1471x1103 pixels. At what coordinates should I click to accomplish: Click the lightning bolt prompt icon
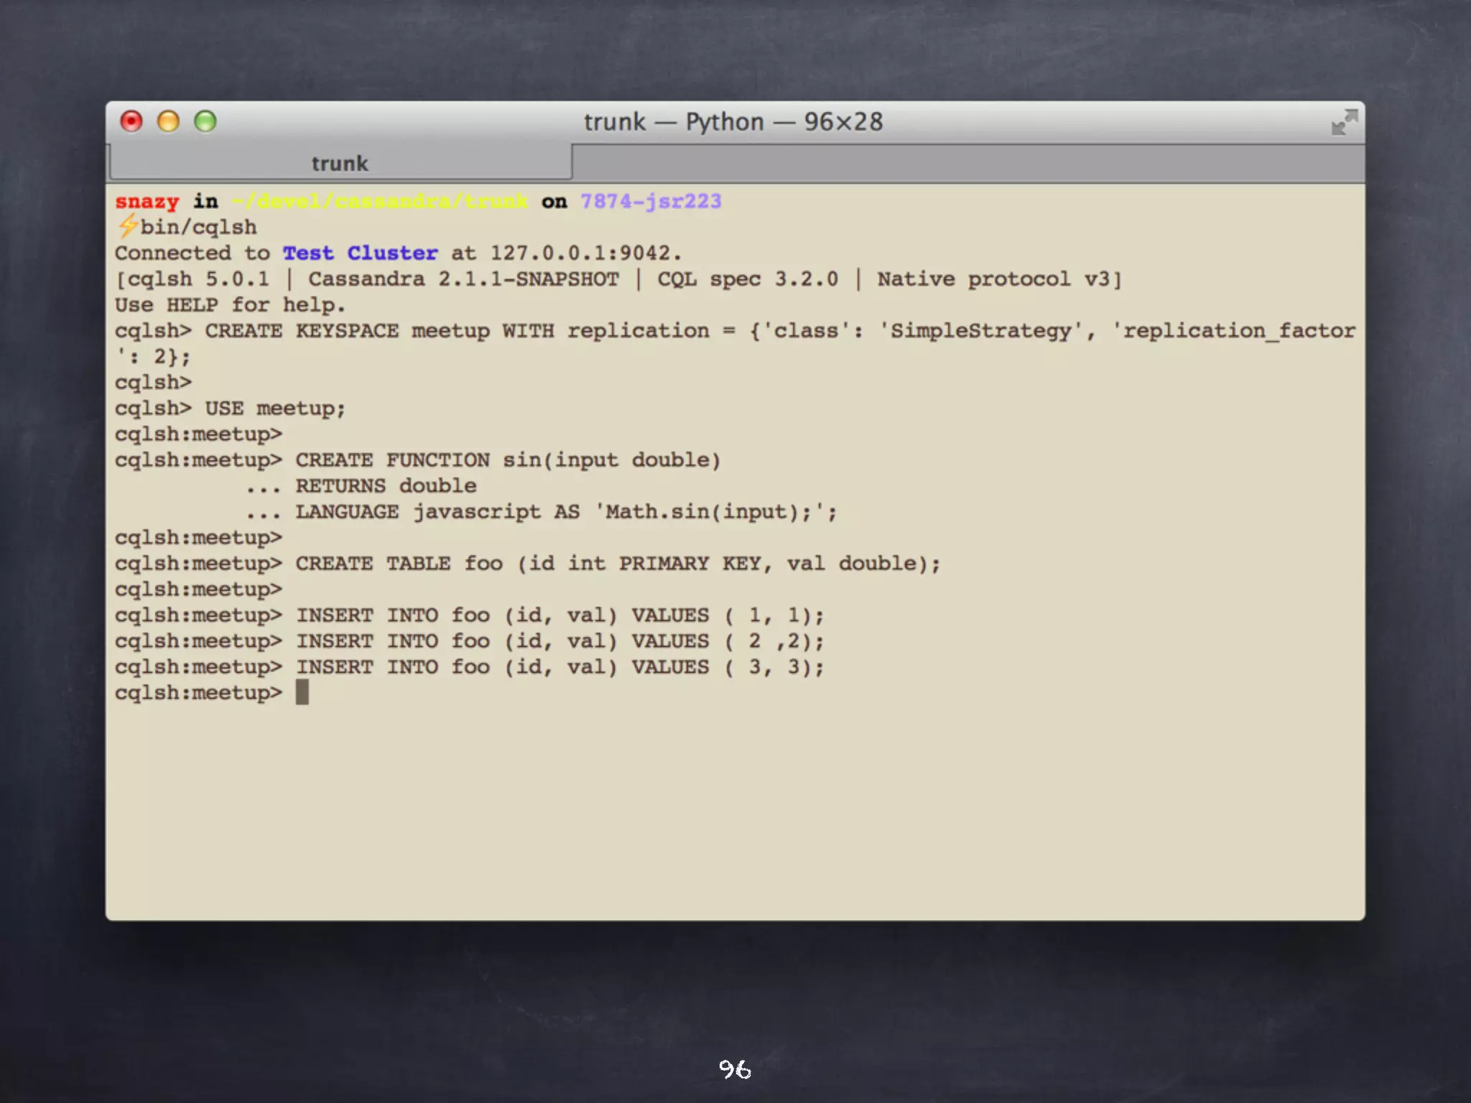[128, 226]
